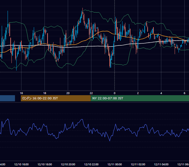
Task: Click the 18 hour tick label
Action: (x=44, y=93)
